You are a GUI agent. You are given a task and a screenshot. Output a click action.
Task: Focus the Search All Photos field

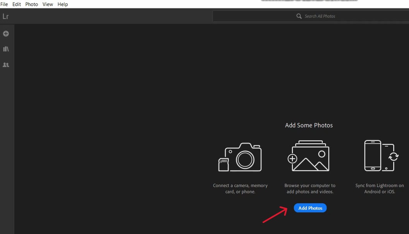click(x=311, y=16)
